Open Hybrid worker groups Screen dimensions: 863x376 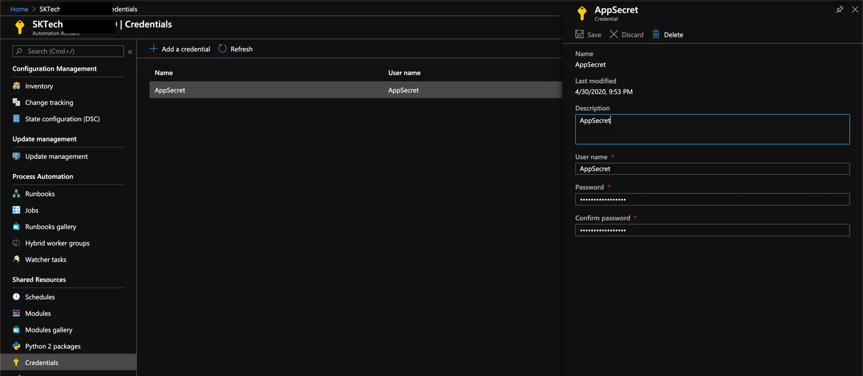(55, 243)
